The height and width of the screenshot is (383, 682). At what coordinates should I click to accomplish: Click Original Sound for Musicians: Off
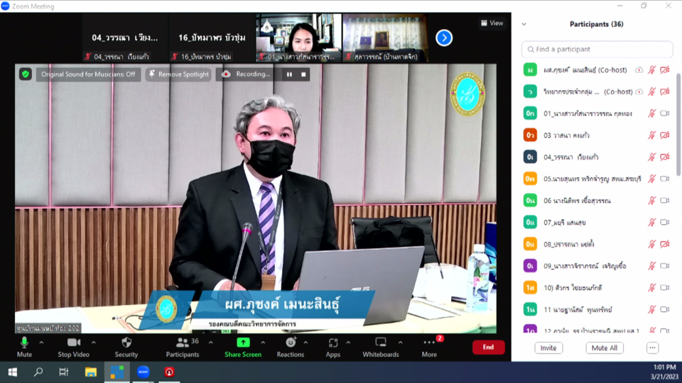[x=88, y=74]
